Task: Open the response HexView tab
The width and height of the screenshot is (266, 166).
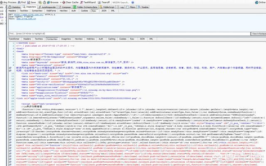Action: [x=79, y=39]
